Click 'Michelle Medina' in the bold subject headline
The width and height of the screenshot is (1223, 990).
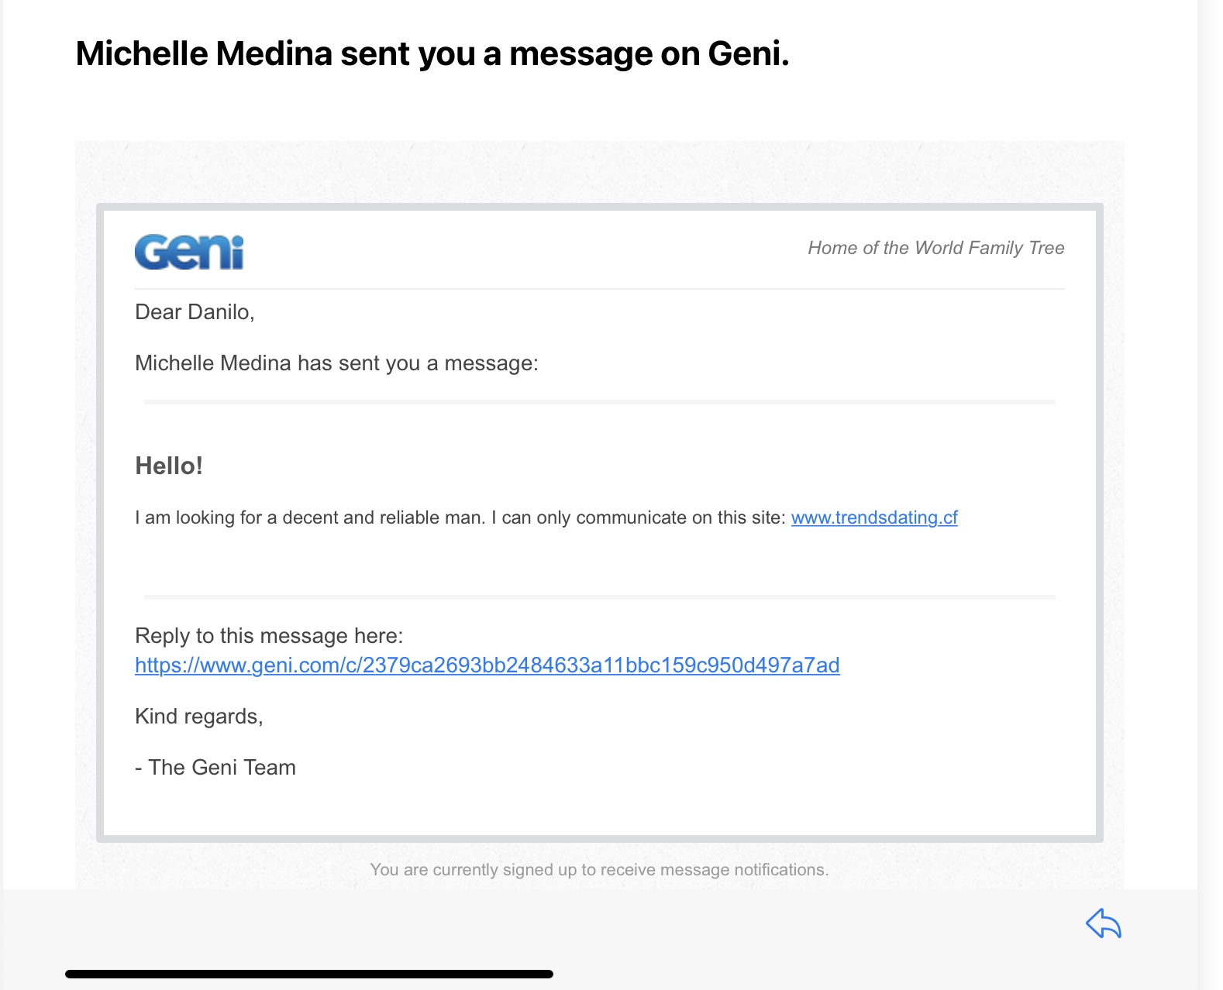(x=204, y=54)
